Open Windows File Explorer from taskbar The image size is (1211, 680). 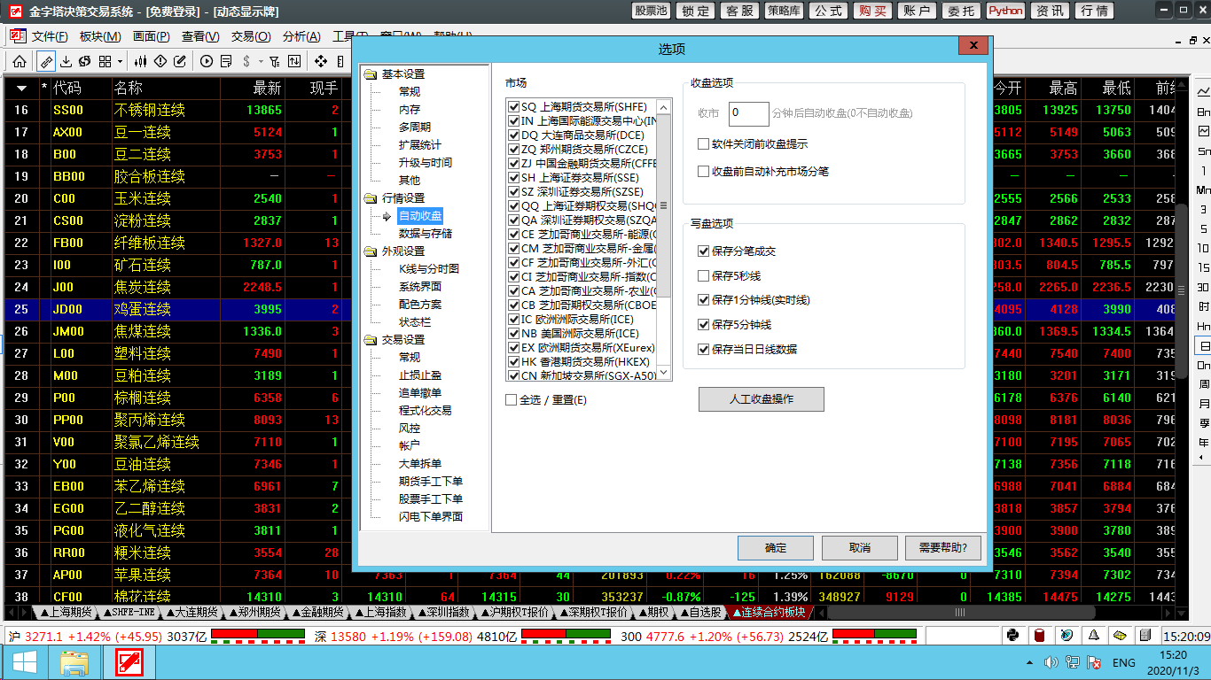coord(74,661)
